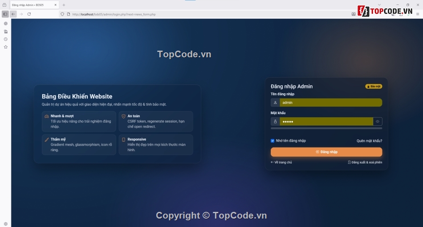Image resolution: width=423 pixels, height=227 pixels.
Task: Click the CSRF token, regenerate session description
Action: [x=156, y=124]
